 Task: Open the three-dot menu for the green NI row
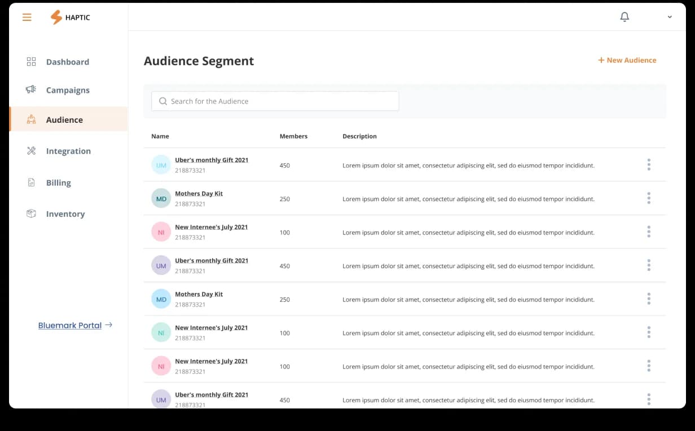[649, 332]
